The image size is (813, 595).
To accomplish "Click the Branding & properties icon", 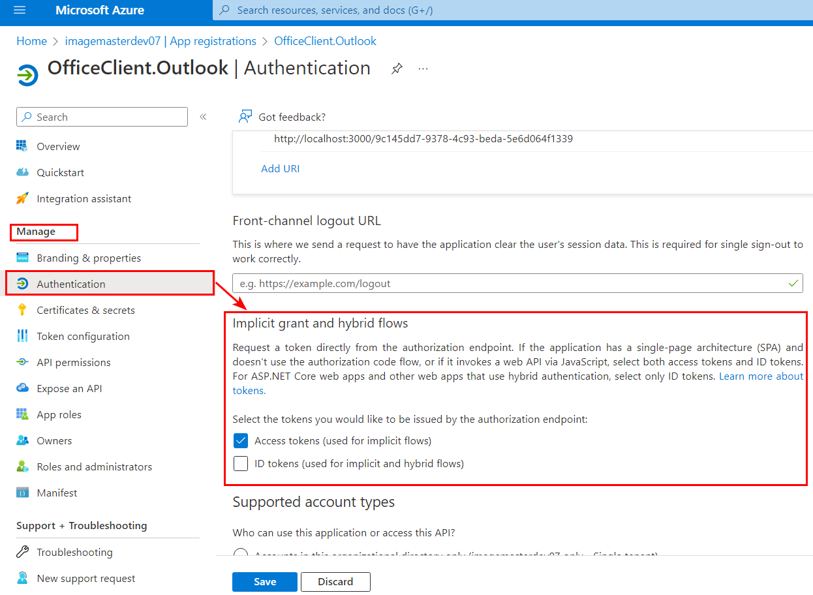I will click(22, 258).
